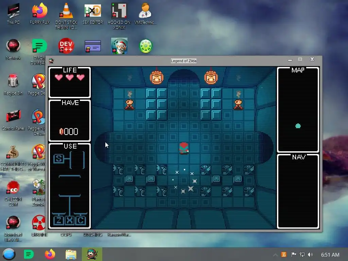
Task: Click the Legend of Zilda title bar icon
Action: coord(51,60)
